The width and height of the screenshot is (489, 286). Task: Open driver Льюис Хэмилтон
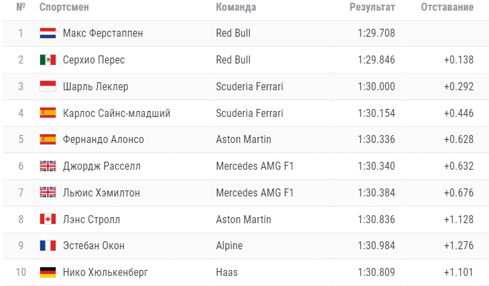[x=101, y=192]
